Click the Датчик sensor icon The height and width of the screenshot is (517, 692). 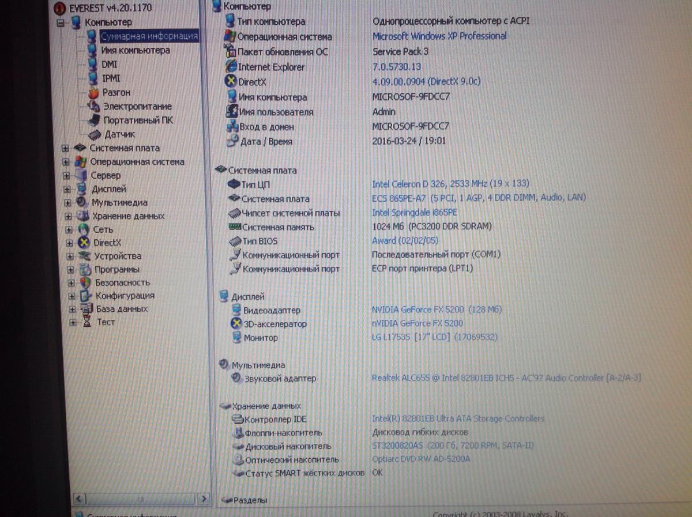tap(95, 134)
